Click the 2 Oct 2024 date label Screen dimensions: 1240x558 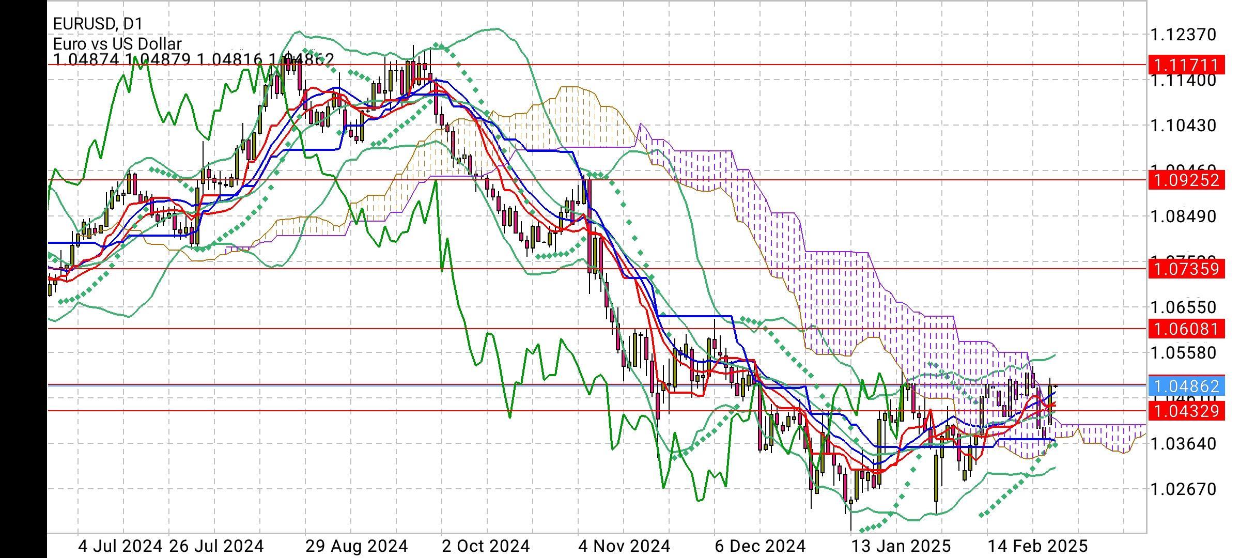tap(486, 546)
